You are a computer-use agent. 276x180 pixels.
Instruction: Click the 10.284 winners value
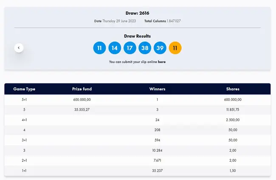pos(157,150)
